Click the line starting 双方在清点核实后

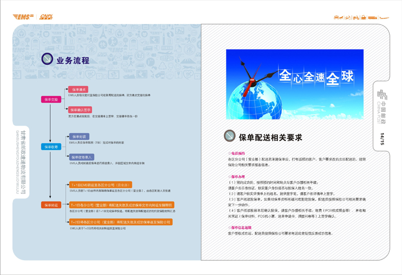coord(103,116)
